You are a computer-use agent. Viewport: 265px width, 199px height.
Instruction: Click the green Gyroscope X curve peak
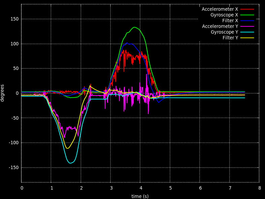pos(135,27)
